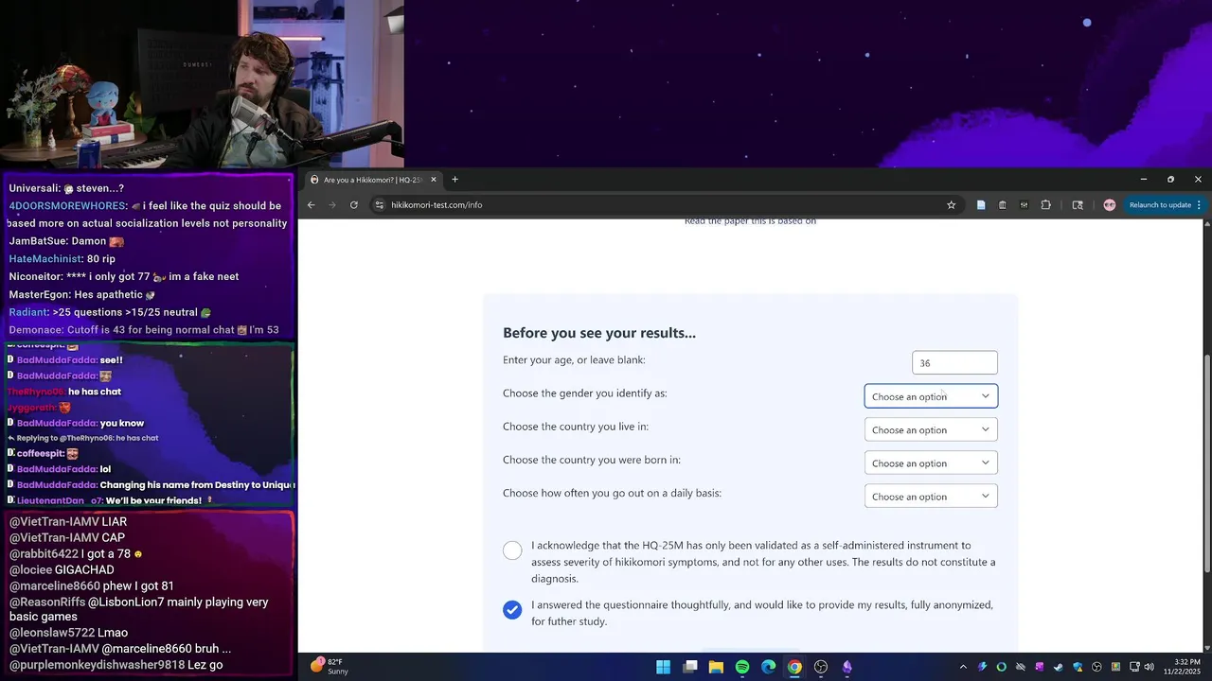
Task: Open Task View on the taskbar
Action: coord(690,667)
